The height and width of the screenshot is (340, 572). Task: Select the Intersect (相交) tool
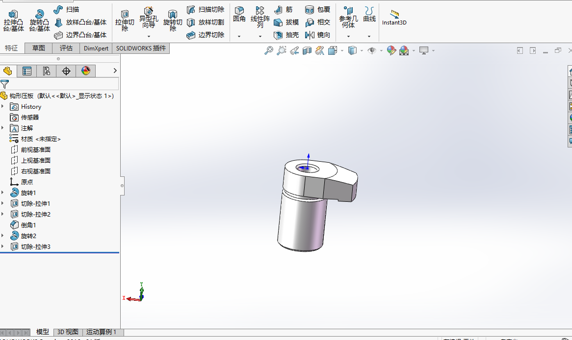pyautogui.click(x=317, y=22)
